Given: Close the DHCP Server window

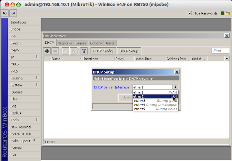Looking at the screenshot, I should 227,36.
